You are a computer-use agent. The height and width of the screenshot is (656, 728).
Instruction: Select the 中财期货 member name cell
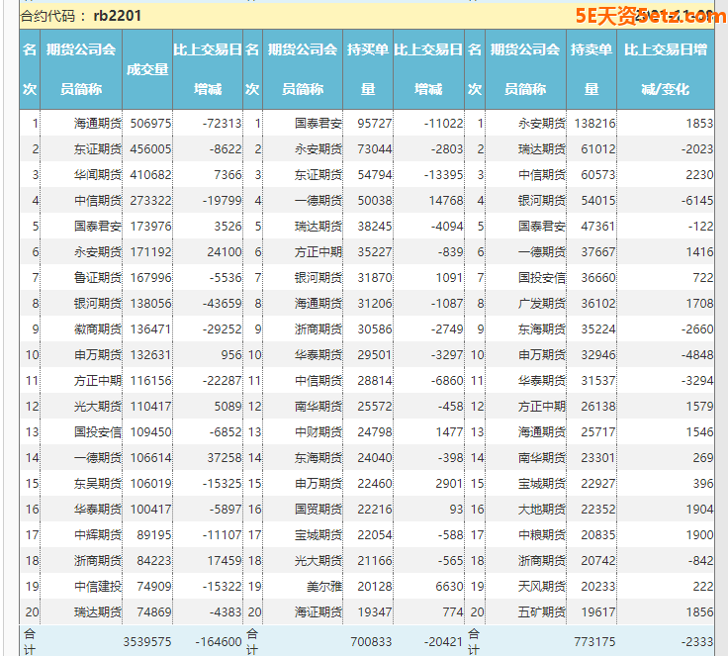click(x=318, y=432)
